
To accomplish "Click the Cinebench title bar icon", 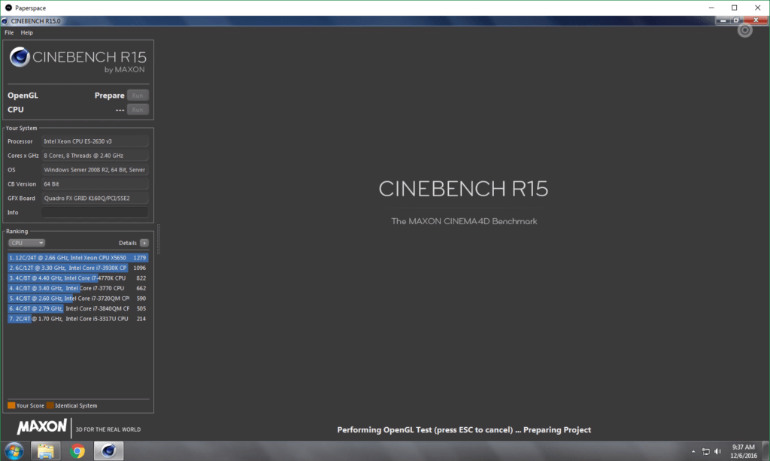I will pyautogui.click(x=5, y=21).
